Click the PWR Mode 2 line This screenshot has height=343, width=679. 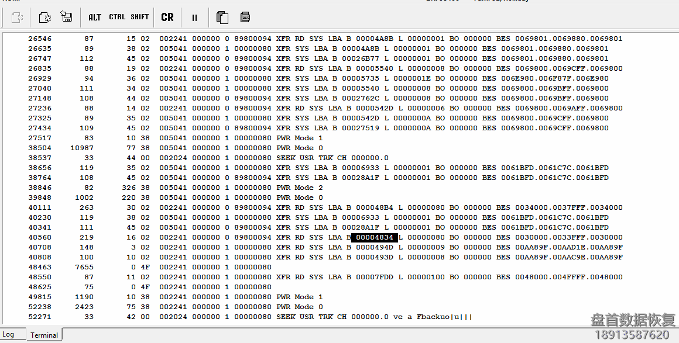(299, 188)
